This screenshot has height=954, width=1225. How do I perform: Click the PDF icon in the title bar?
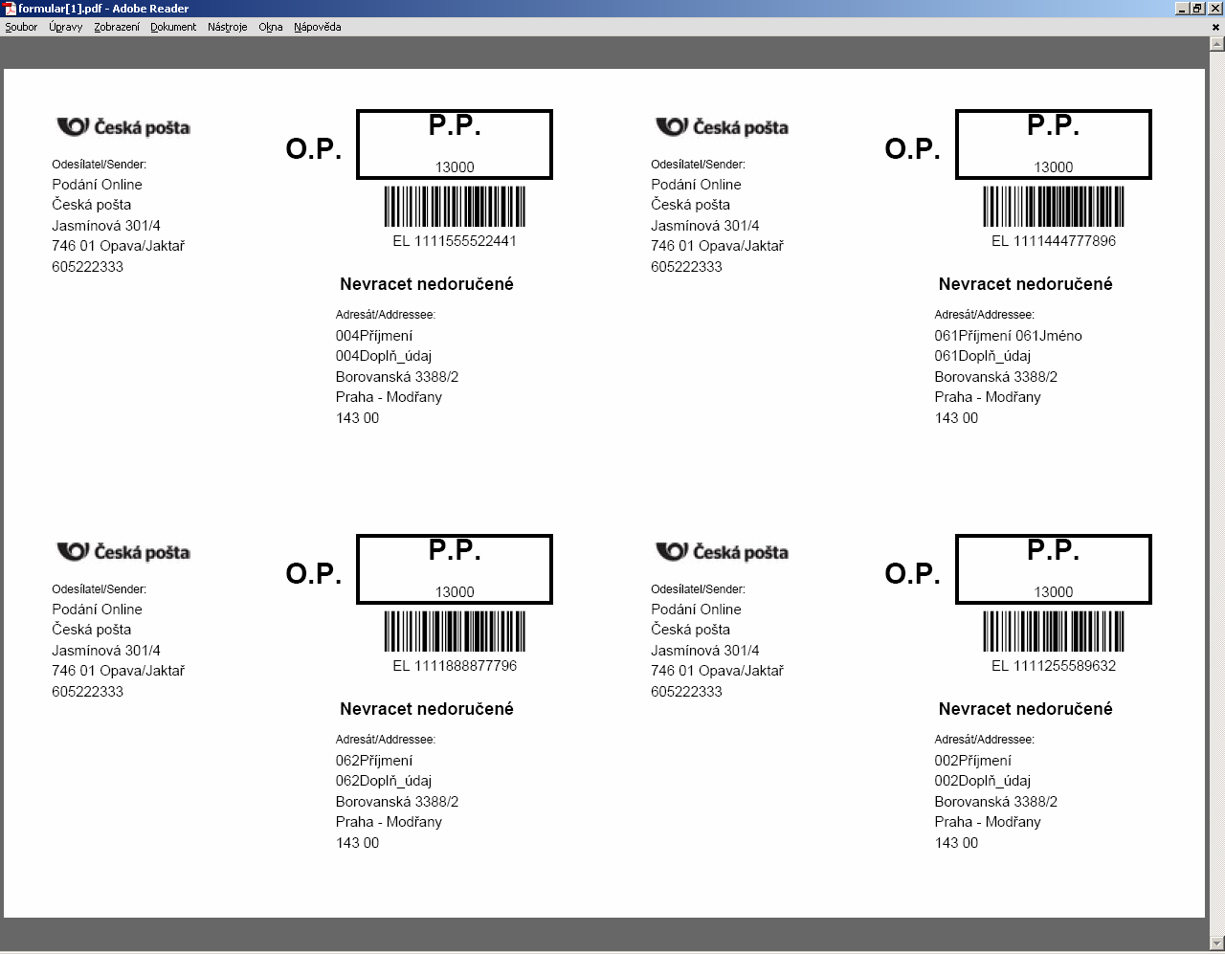10,9
